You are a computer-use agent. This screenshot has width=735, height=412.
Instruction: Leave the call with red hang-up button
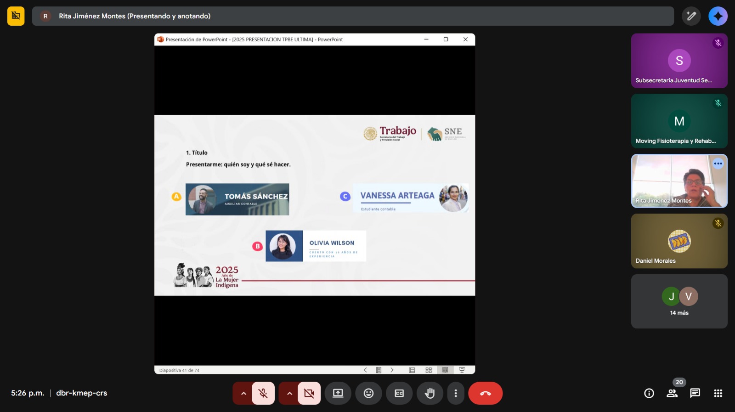[x=485, y=393]
